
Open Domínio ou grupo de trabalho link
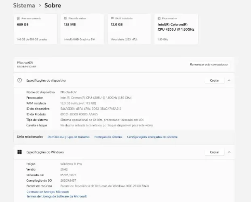pyautogui.click(x=69, y=137)
